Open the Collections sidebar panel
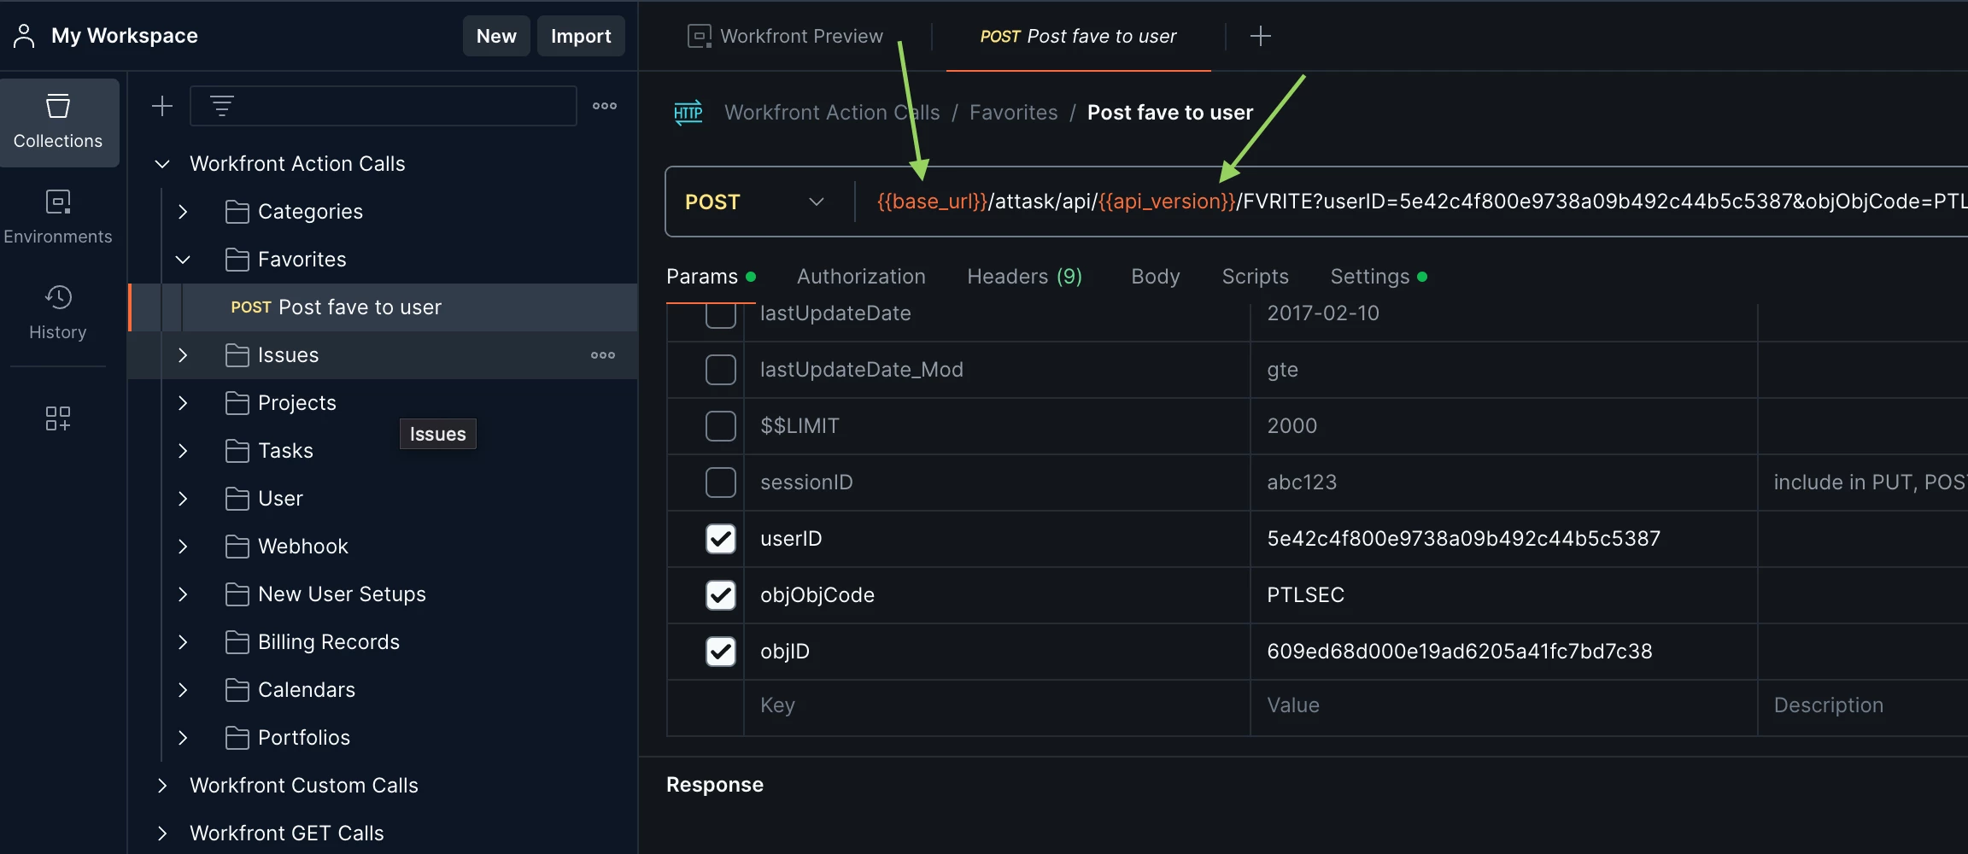Image resolution: width=1968 pixels, height=854 pixels. tap(59, 122)
